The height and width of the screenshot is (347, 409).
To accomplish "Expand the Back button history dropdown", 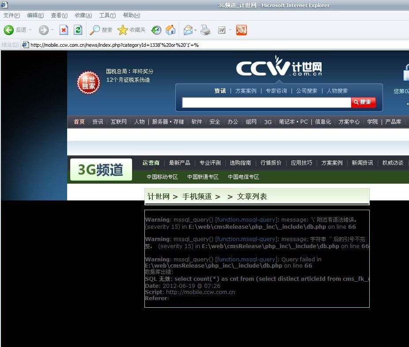I will point(30,30).
